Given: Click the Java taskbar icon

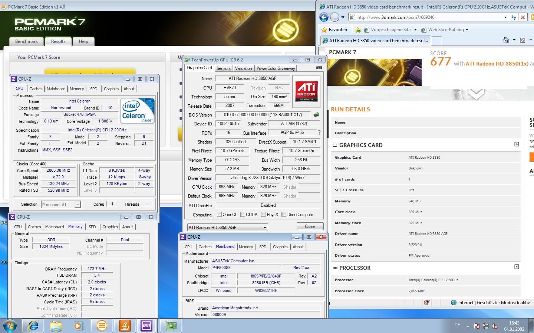Looking at the screenshot, I should tap(125, 326).
